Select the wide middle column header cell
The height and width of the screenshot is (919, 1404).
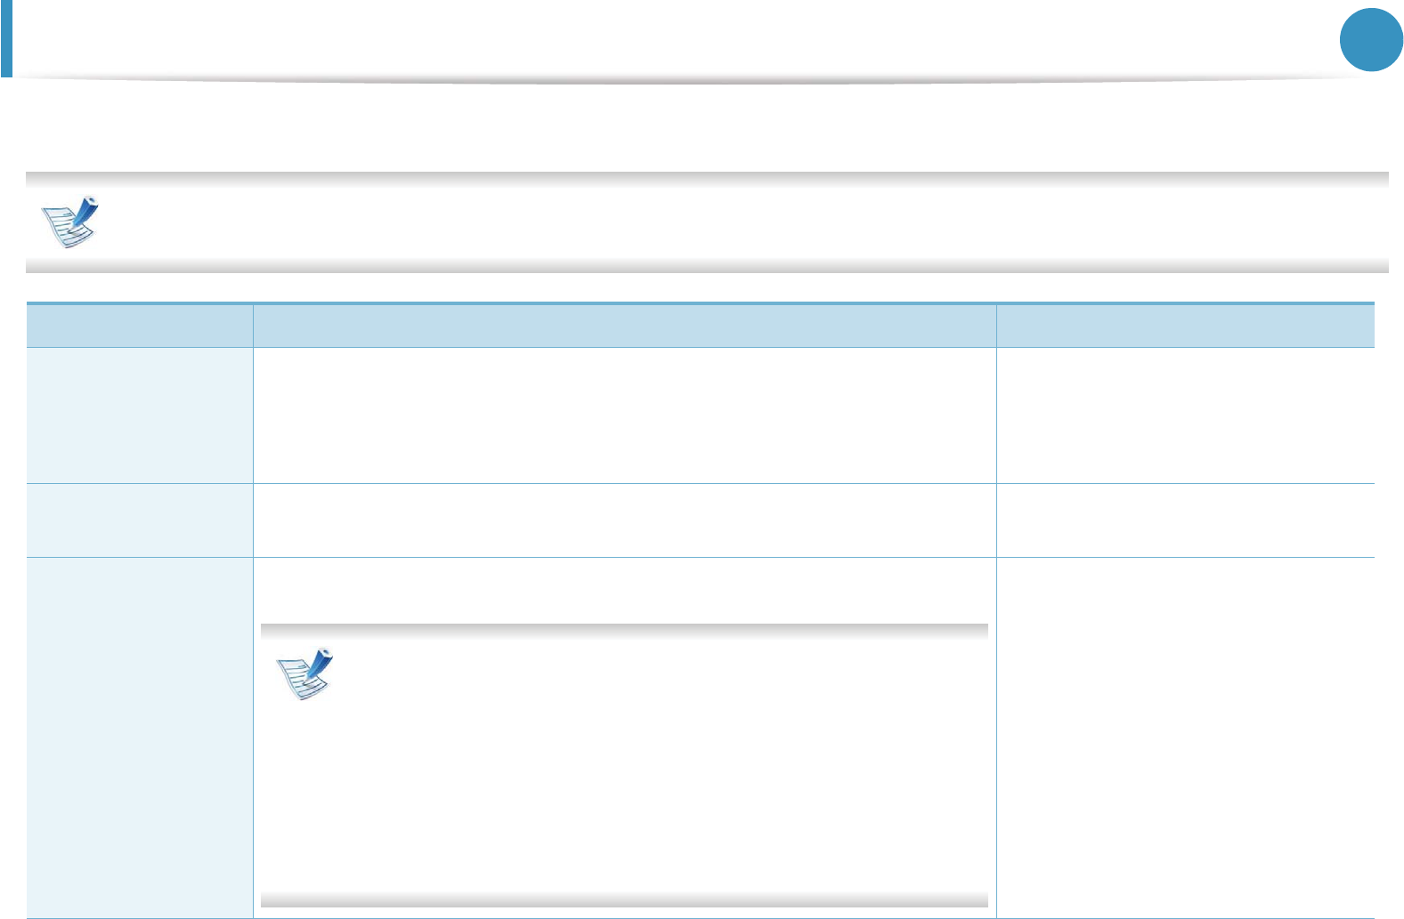pos(624,326)
